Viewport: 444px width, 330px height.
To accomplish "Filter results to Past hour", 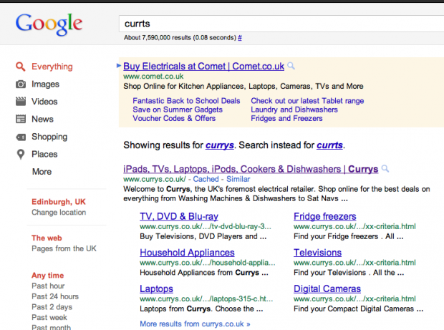I will click(x=48, y=286).
